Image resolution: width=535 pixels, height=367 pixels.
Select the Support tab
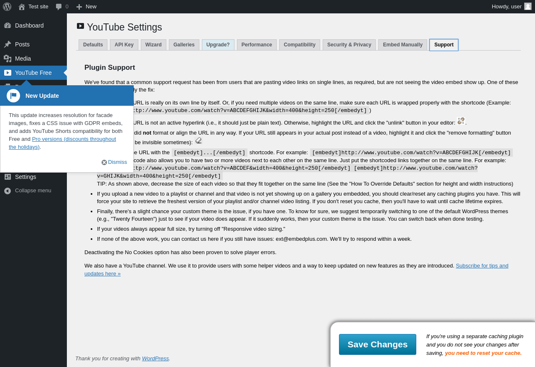444,45
